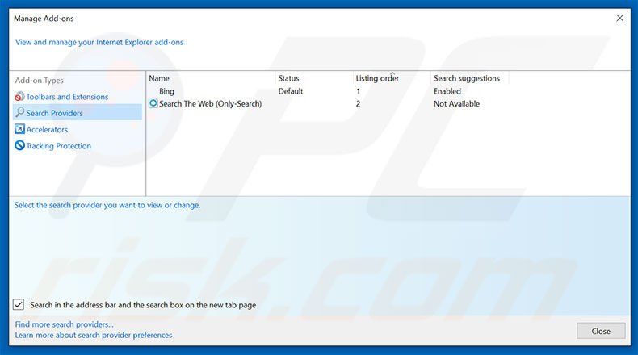Viewport: 638px width, 355px height.
Task: Click View and manage your add-ons heading
Action: click(x=99, y=42)
